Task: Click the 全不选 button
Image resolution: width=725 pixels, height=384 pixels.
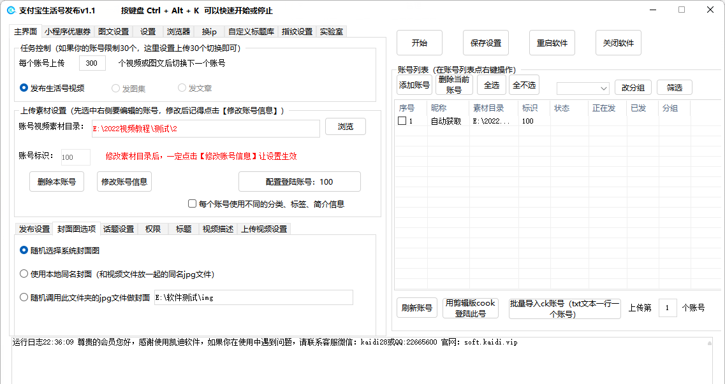Action: [524, 85]
